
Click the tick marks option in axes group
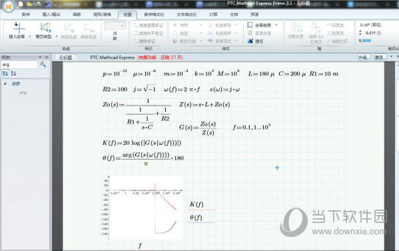335,25
